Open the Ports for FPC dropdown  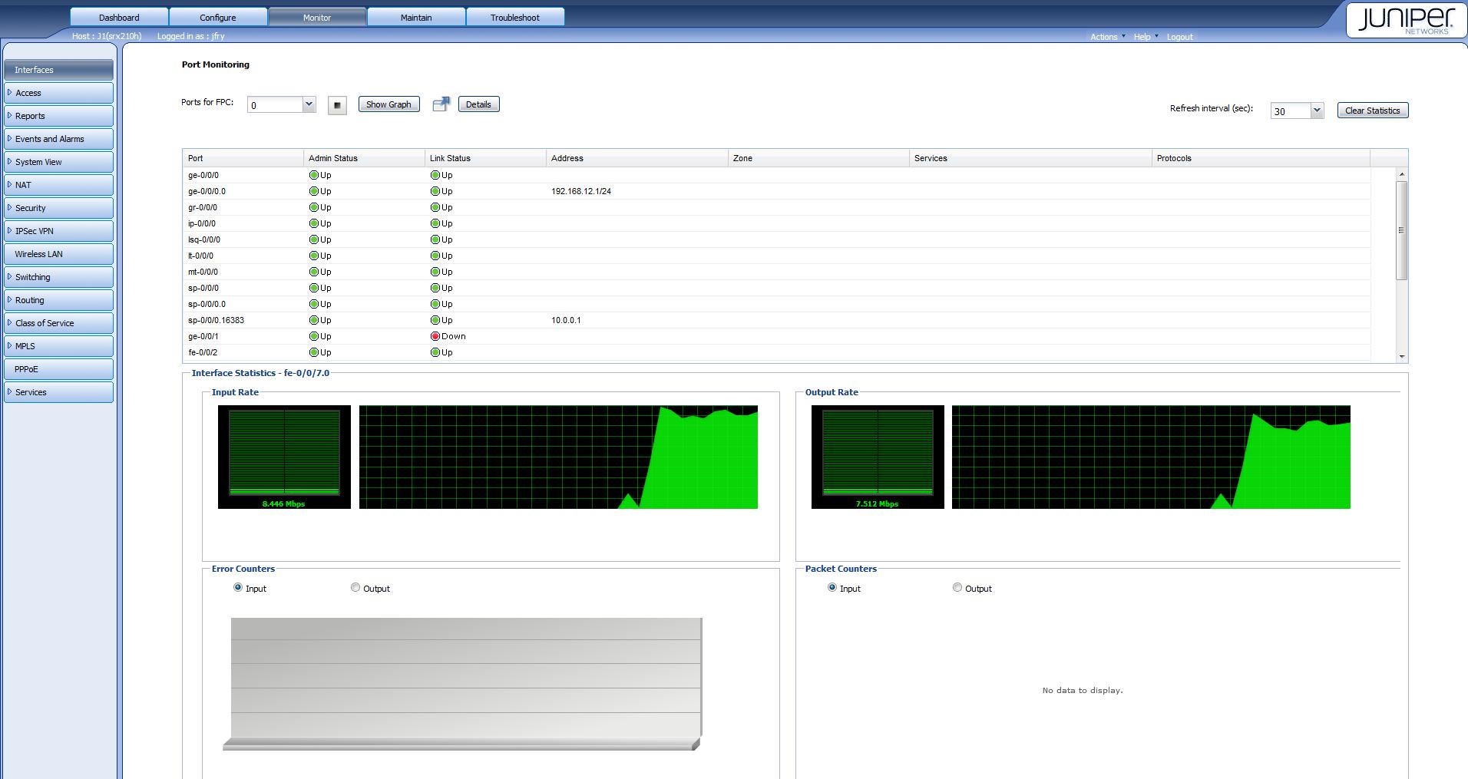309,104
